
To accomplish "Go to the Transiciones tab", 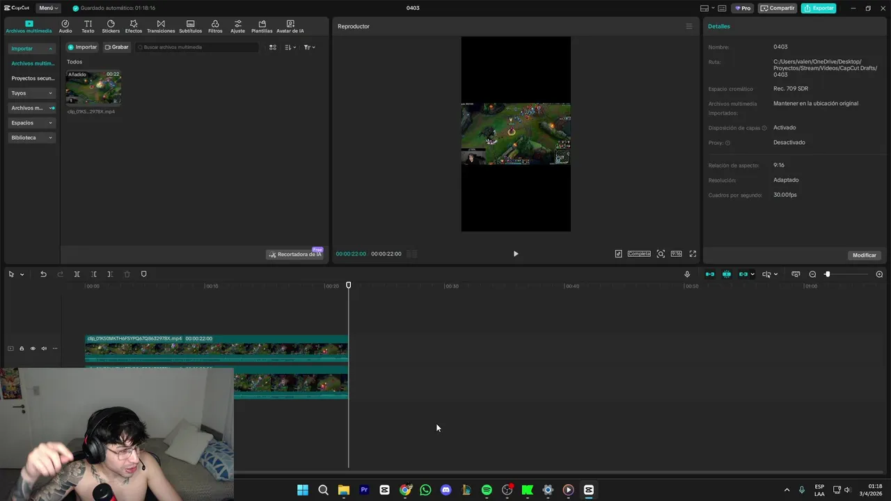I will tap(161, 26).
